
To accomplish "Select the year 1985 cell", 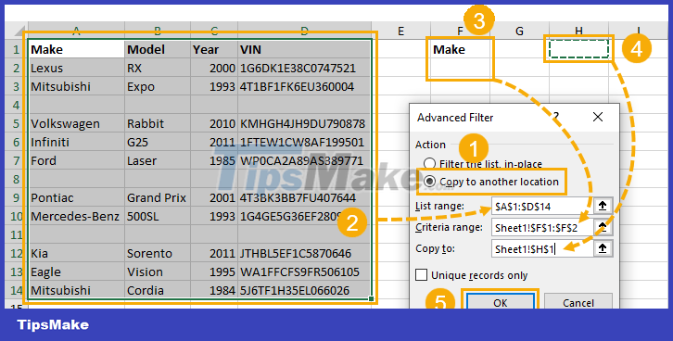I will tap(214, 160).
